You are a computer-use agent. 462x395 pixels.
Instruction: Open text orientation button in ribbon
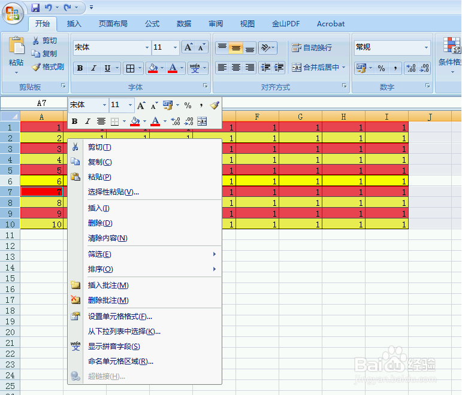point(267,48)
